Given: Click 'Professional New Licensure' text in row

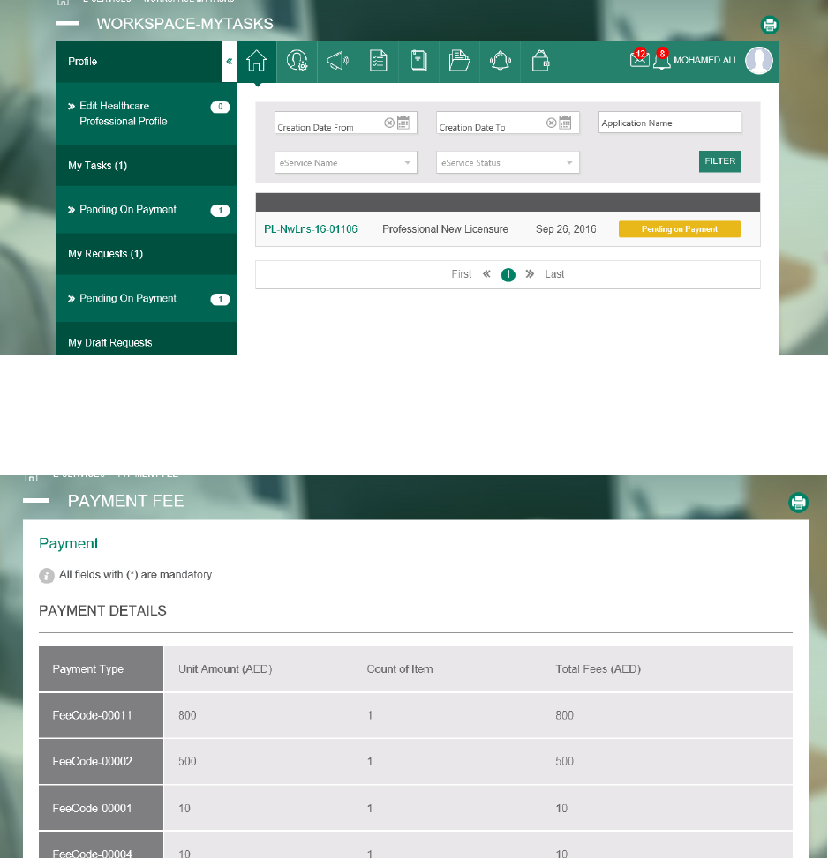Looking at the screenshot, I should [x=445, y=229].
